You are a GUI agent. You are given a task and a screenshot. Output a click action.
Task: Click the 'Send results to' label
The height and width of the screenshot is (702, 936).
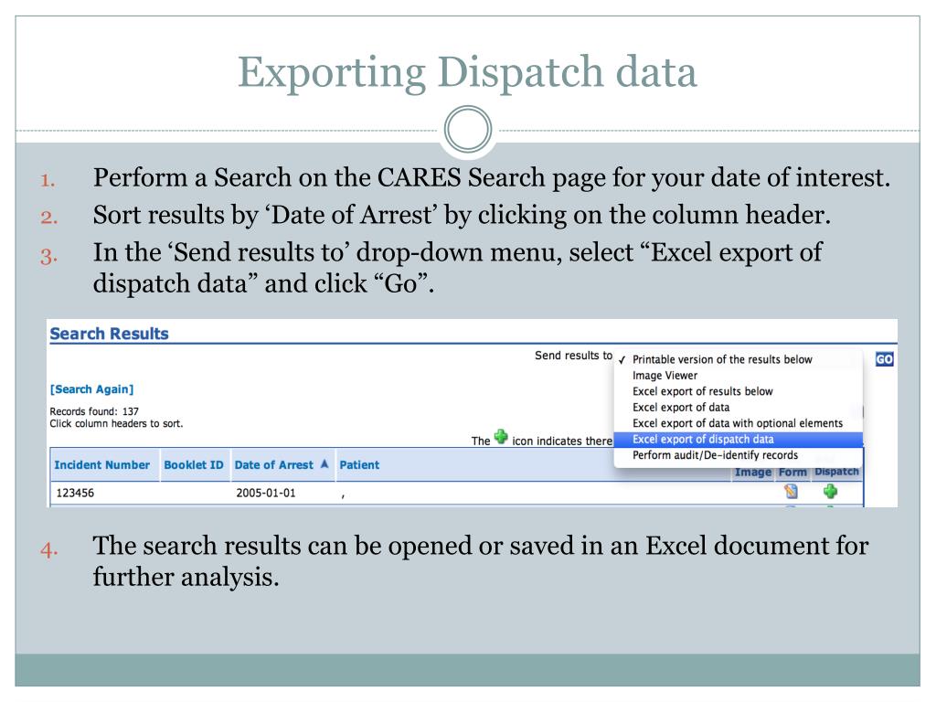(x=574, y=356)
